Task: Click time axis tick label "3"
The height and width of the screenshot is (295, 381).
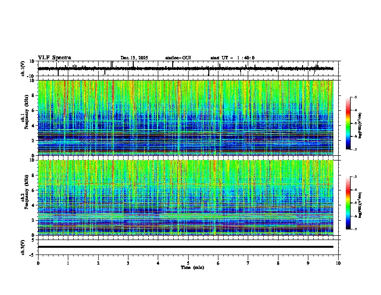Action: [128, 263]
